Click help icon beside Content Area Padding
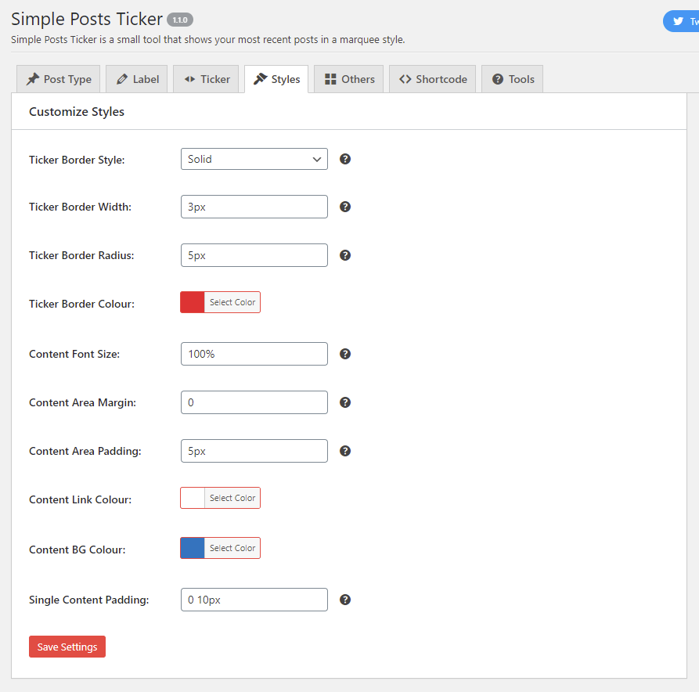This screenshot has height=692, width=699. coord(345,451)
